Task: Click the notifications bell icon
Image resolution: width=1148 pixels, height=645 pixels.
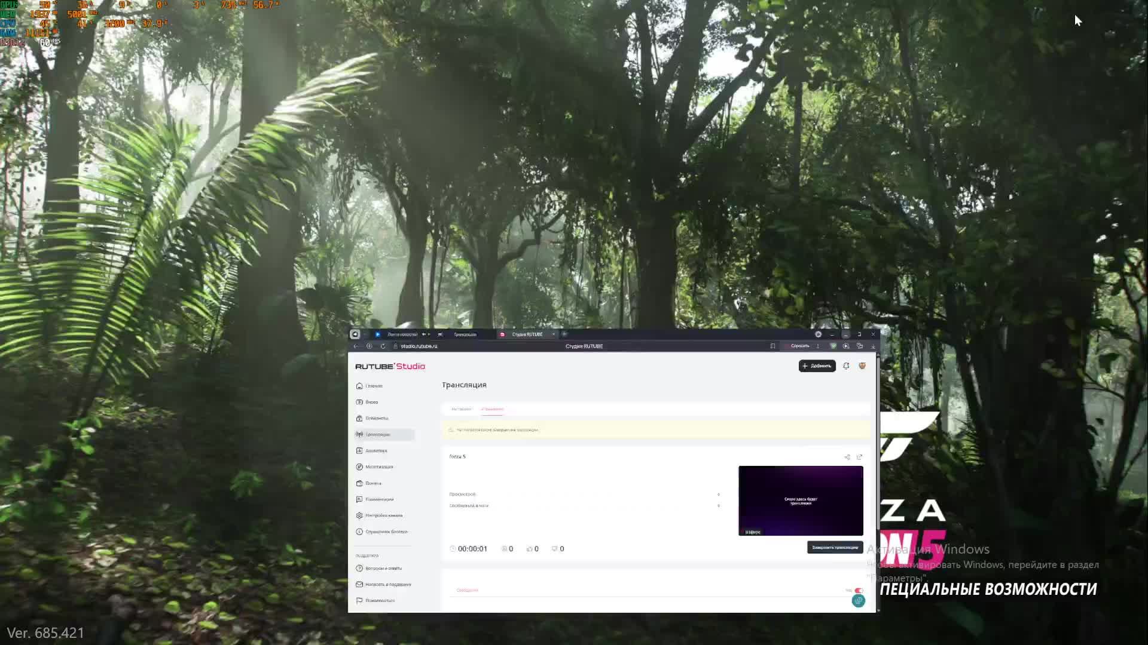Action: (846, 365)
